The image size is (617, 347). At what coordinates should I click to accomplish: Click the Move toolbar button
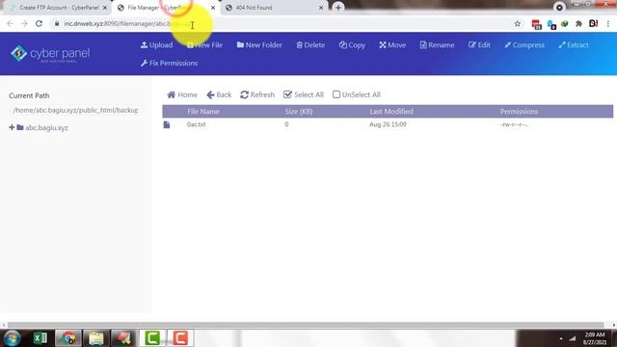(392, 45)
